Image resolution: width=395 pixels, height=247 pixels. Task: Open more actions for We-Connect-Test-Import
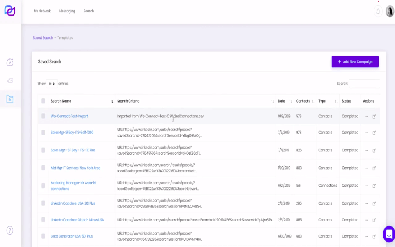pyautogui.click(x=367, y=117)
